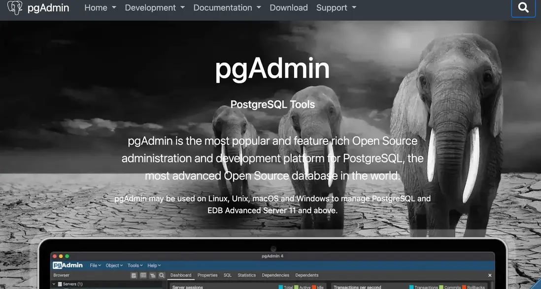The height and width of the screenshot is (289, 541).
Task: Switch to the SQL tab
Action: pyautogui.click(x=227, y=275)
